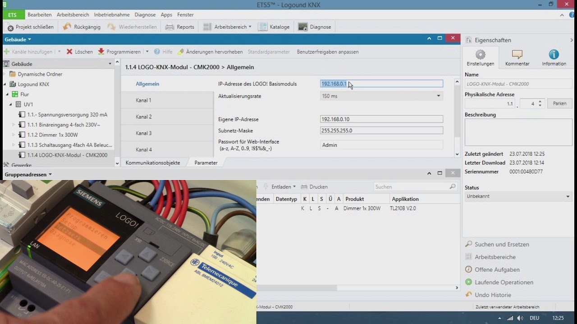The height and width of the screenshot is (324, 577).
Task: Open the Status Unbekannt dropdown
Action: [x=518, y=196]
